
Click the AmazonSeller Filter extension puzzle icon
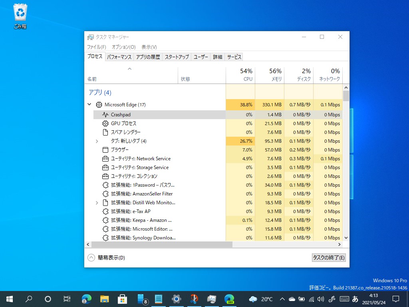coord(105,193)
